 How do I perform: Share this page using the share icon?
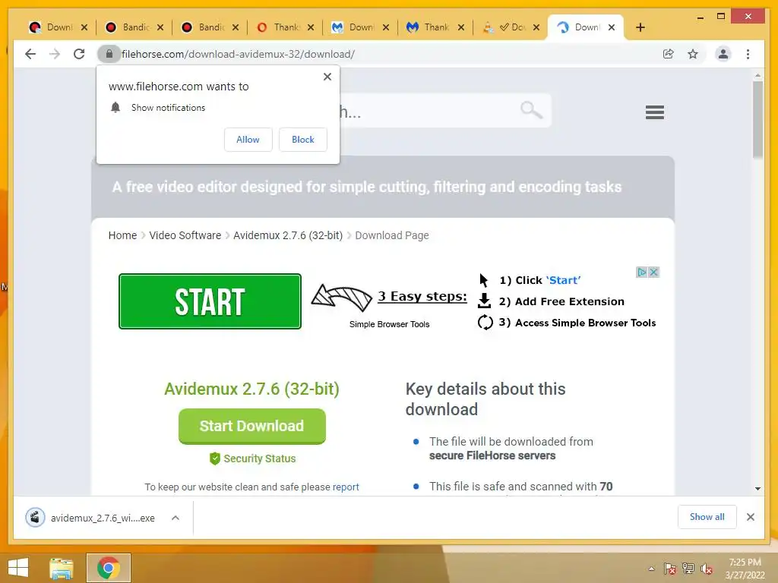(669, 54)
